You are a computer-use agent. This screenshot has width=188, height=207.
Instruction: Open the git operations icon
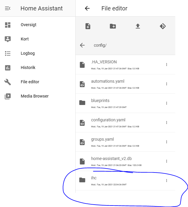coord(163,26)
